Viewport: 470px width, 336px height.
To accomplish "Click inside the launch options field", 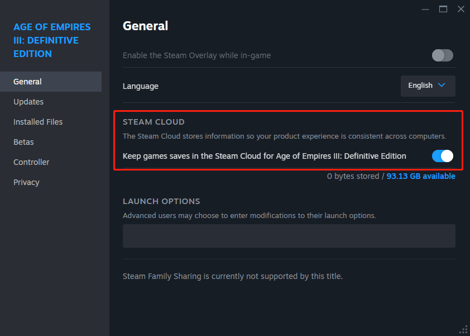I will (289, 235).
